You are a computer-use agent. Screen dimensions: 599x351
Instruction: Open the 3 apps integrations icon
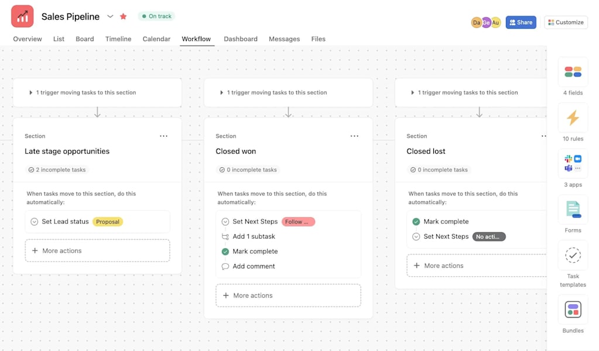click(x=573, y=164)
